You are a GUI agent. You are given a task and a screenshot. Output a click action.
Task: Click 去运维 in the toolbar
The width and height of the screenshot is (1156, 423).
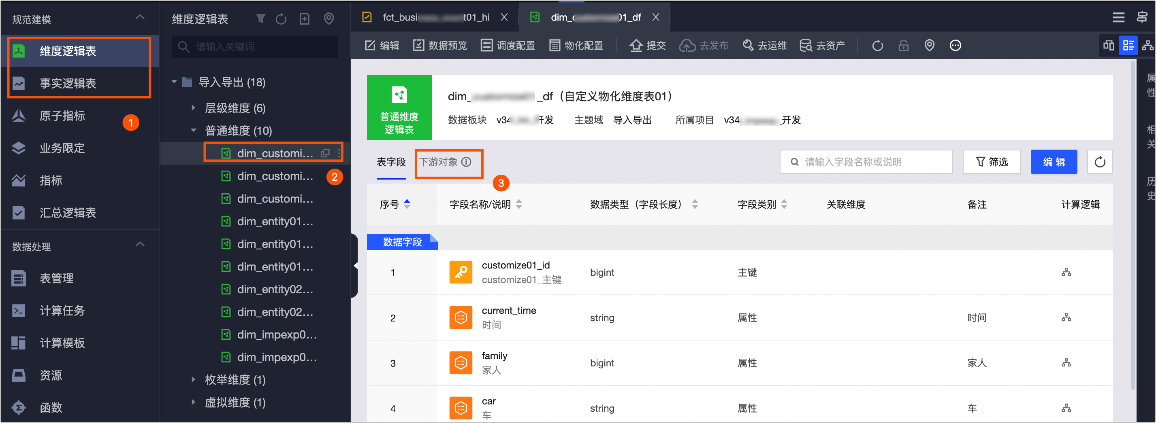[x=765, y=45]
